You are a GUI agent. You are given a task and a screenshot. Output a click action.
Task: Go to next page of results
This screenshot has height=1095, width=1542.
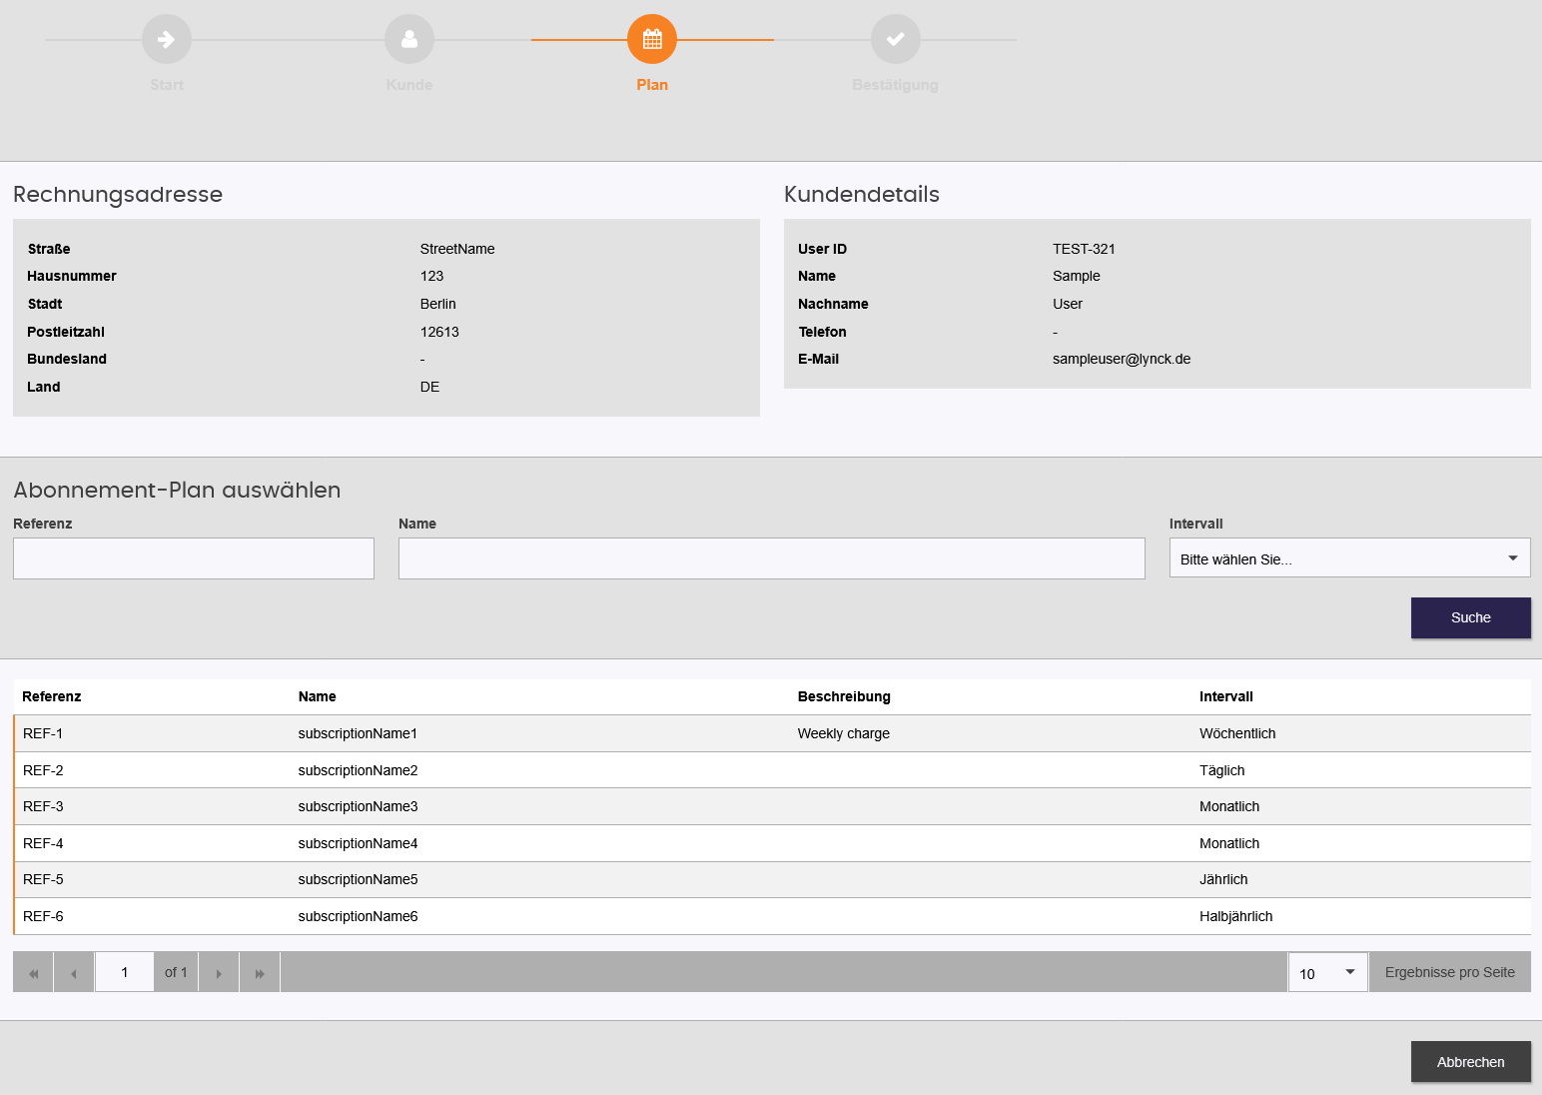pyautogui.click(x=219, y=973)
